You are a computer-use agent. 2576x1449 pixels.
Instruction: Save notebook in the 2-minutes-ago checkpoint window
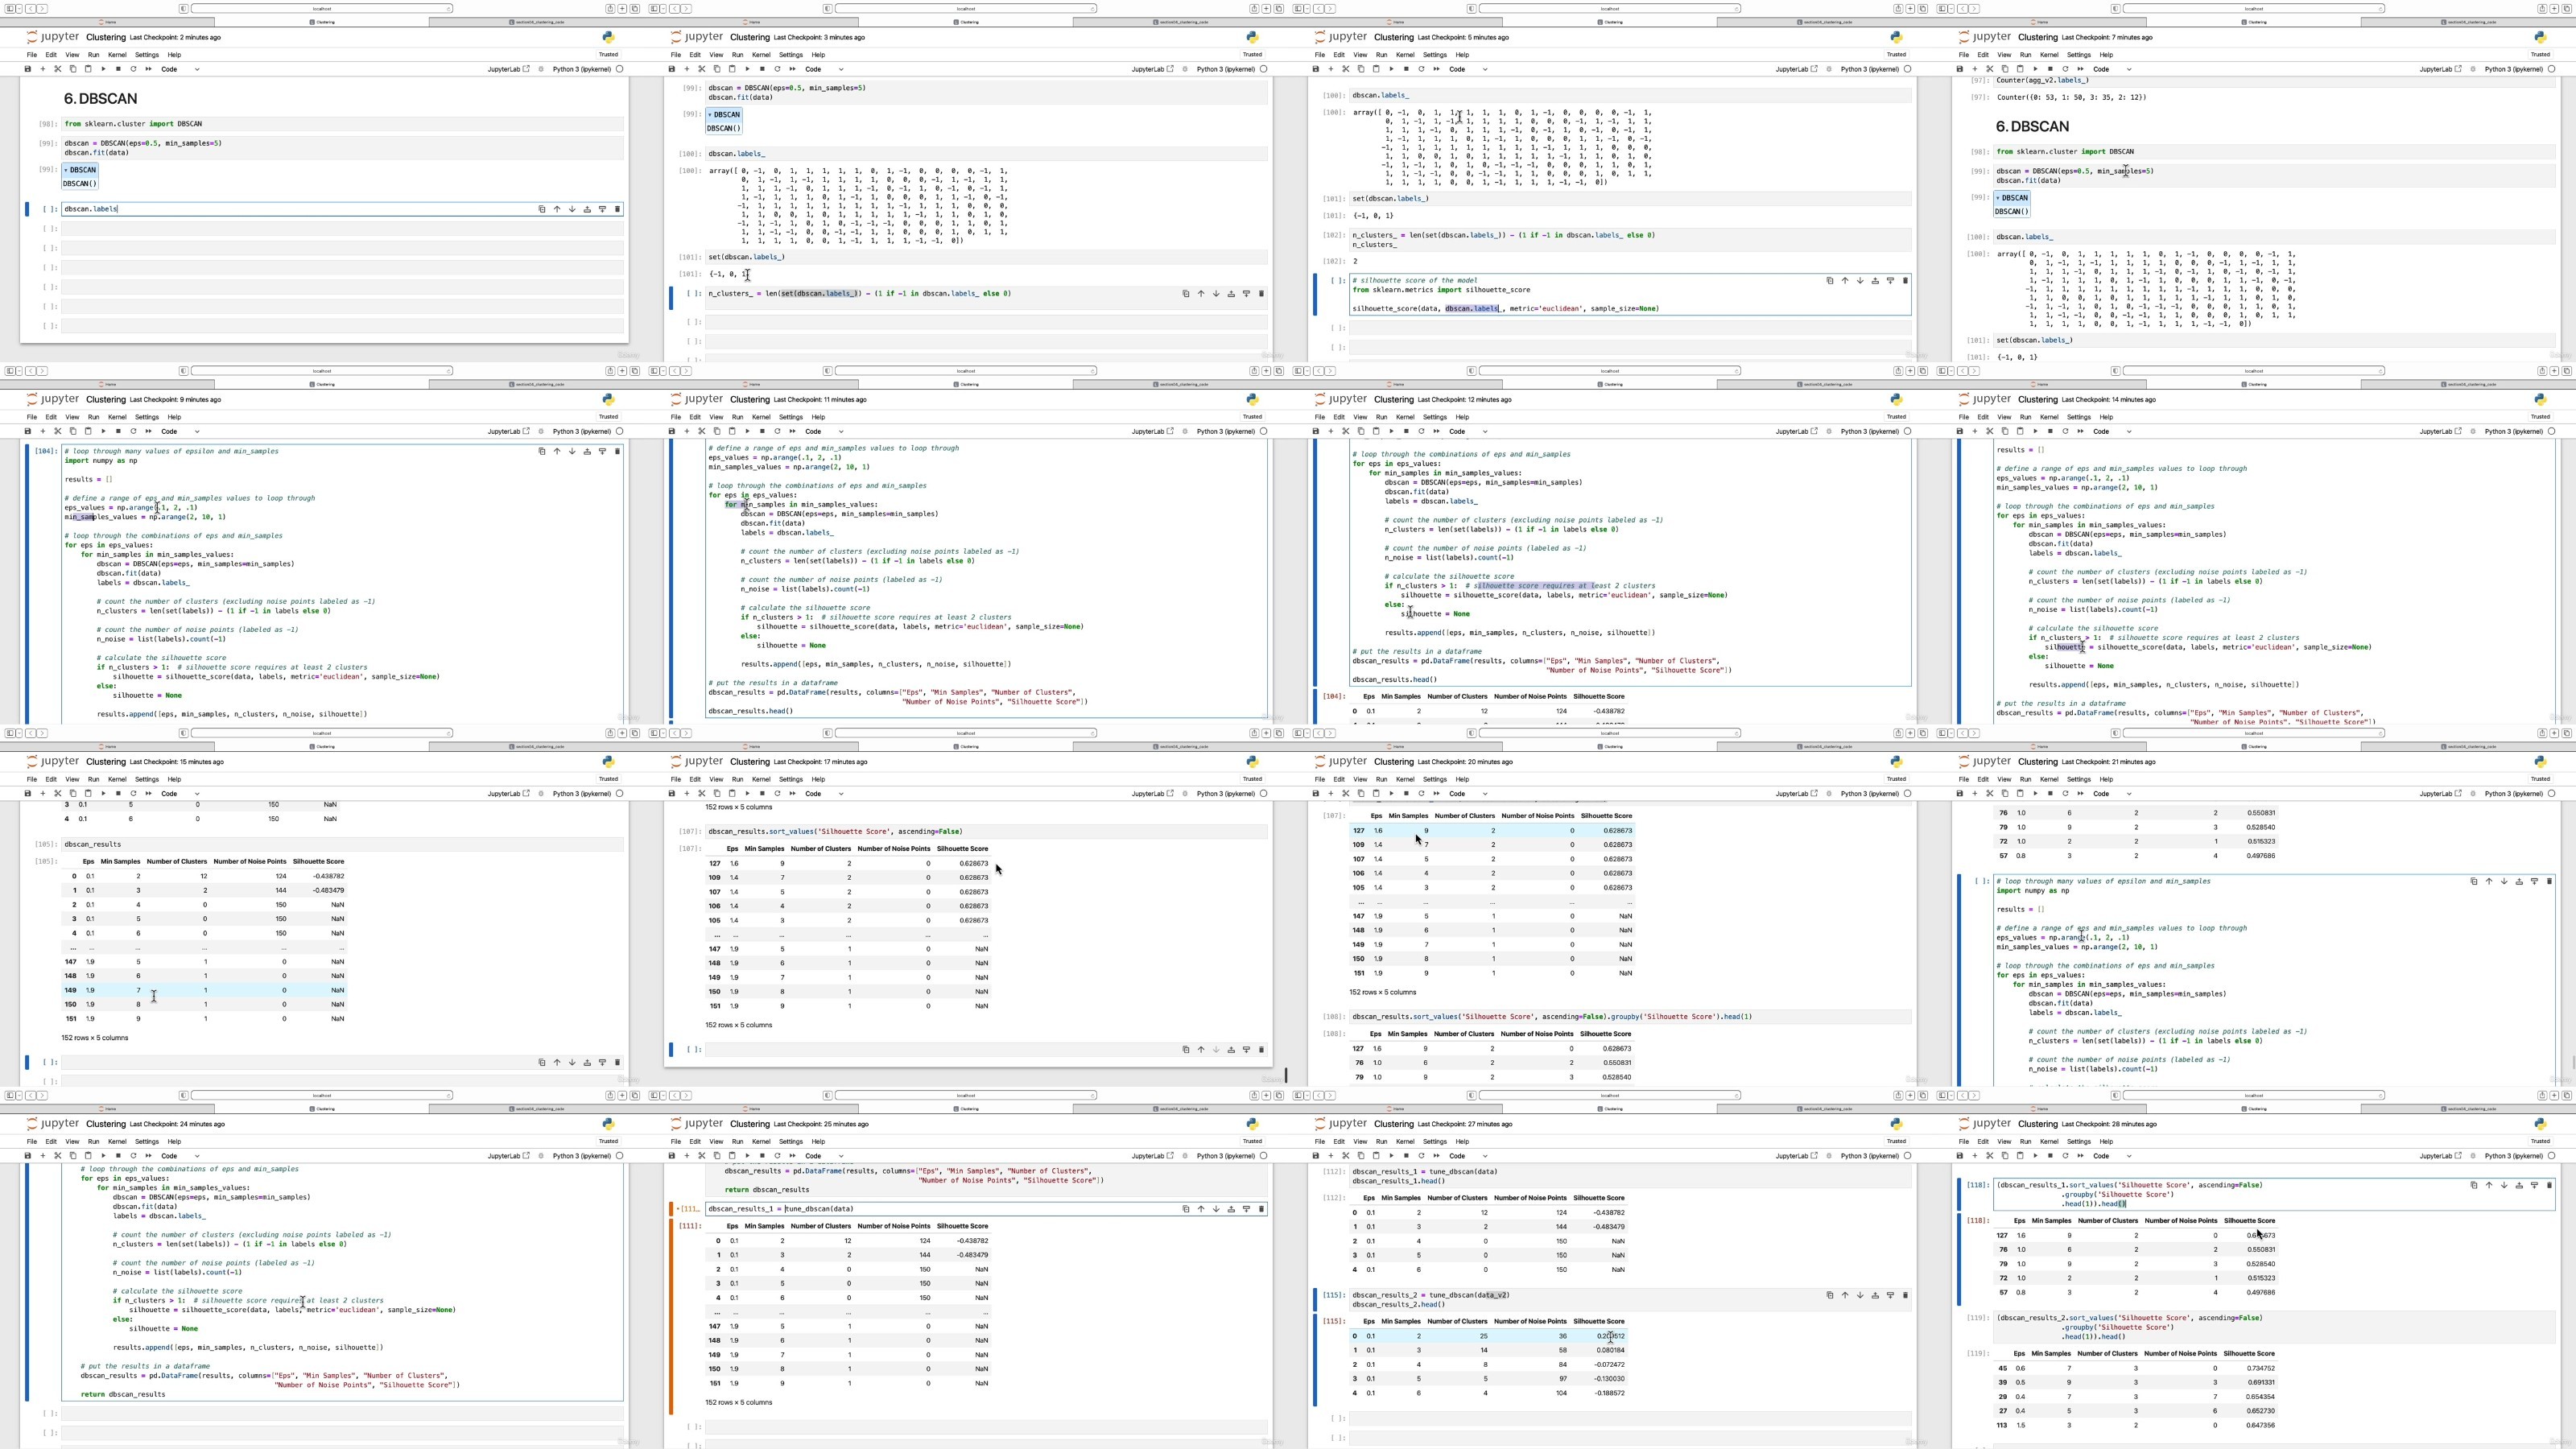[x=28, y=69]
